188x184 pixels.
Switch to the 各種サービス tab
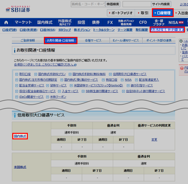coord(93,40)
